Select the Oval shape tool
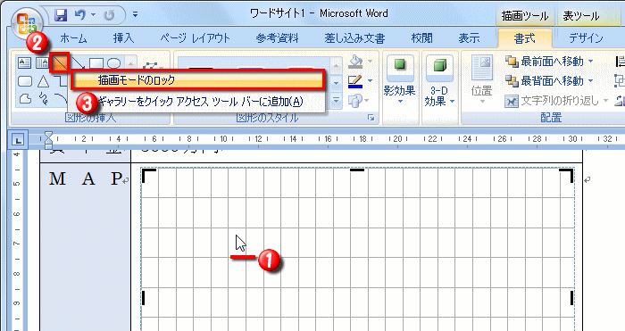Screen dimensions: 625x331 pyautogui.click(x=114, y=63)
